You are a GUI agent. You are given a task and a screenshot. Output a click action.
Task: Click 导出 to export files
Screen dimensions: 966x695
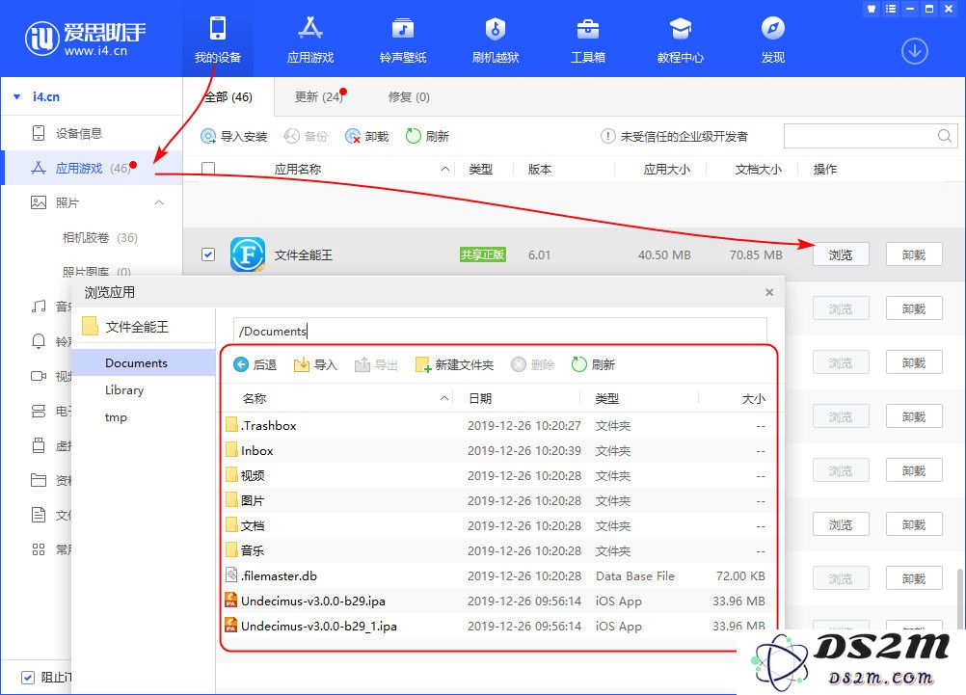pyautogui.click(x=376, y=364)
